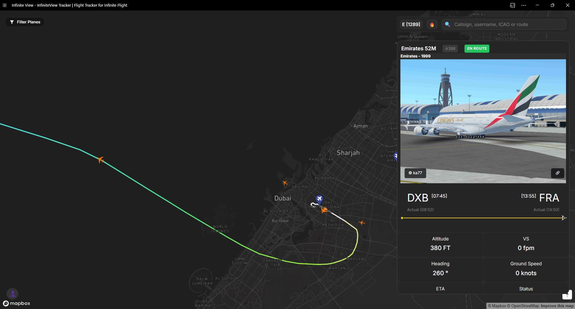Open the purple user profile avatar
This screenshot has height=309, width=575.
point(13,294)
